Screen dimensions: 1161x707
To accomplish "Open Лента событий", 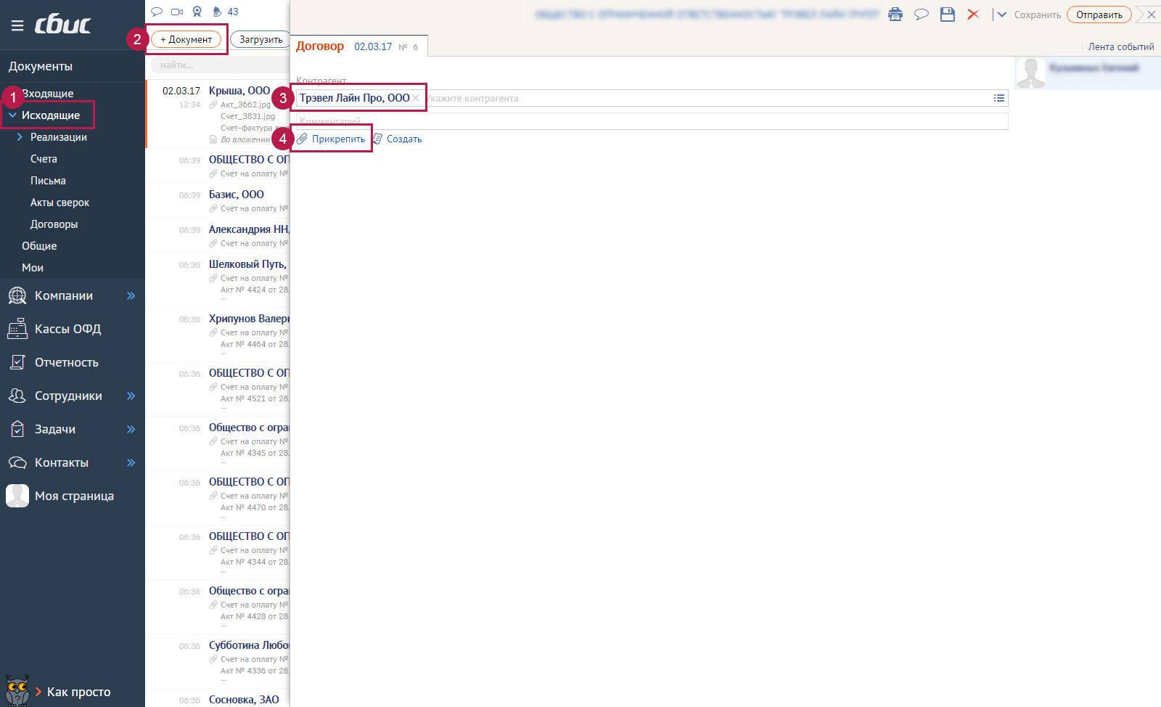I will 1120,46.
